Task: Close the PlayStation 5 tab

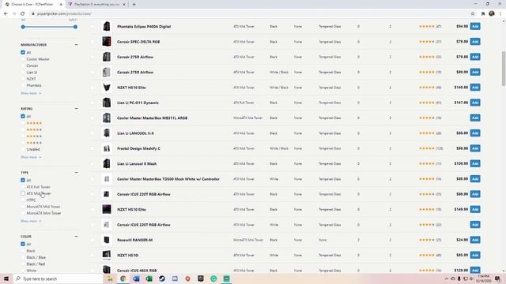Action: tap(124, 5)
